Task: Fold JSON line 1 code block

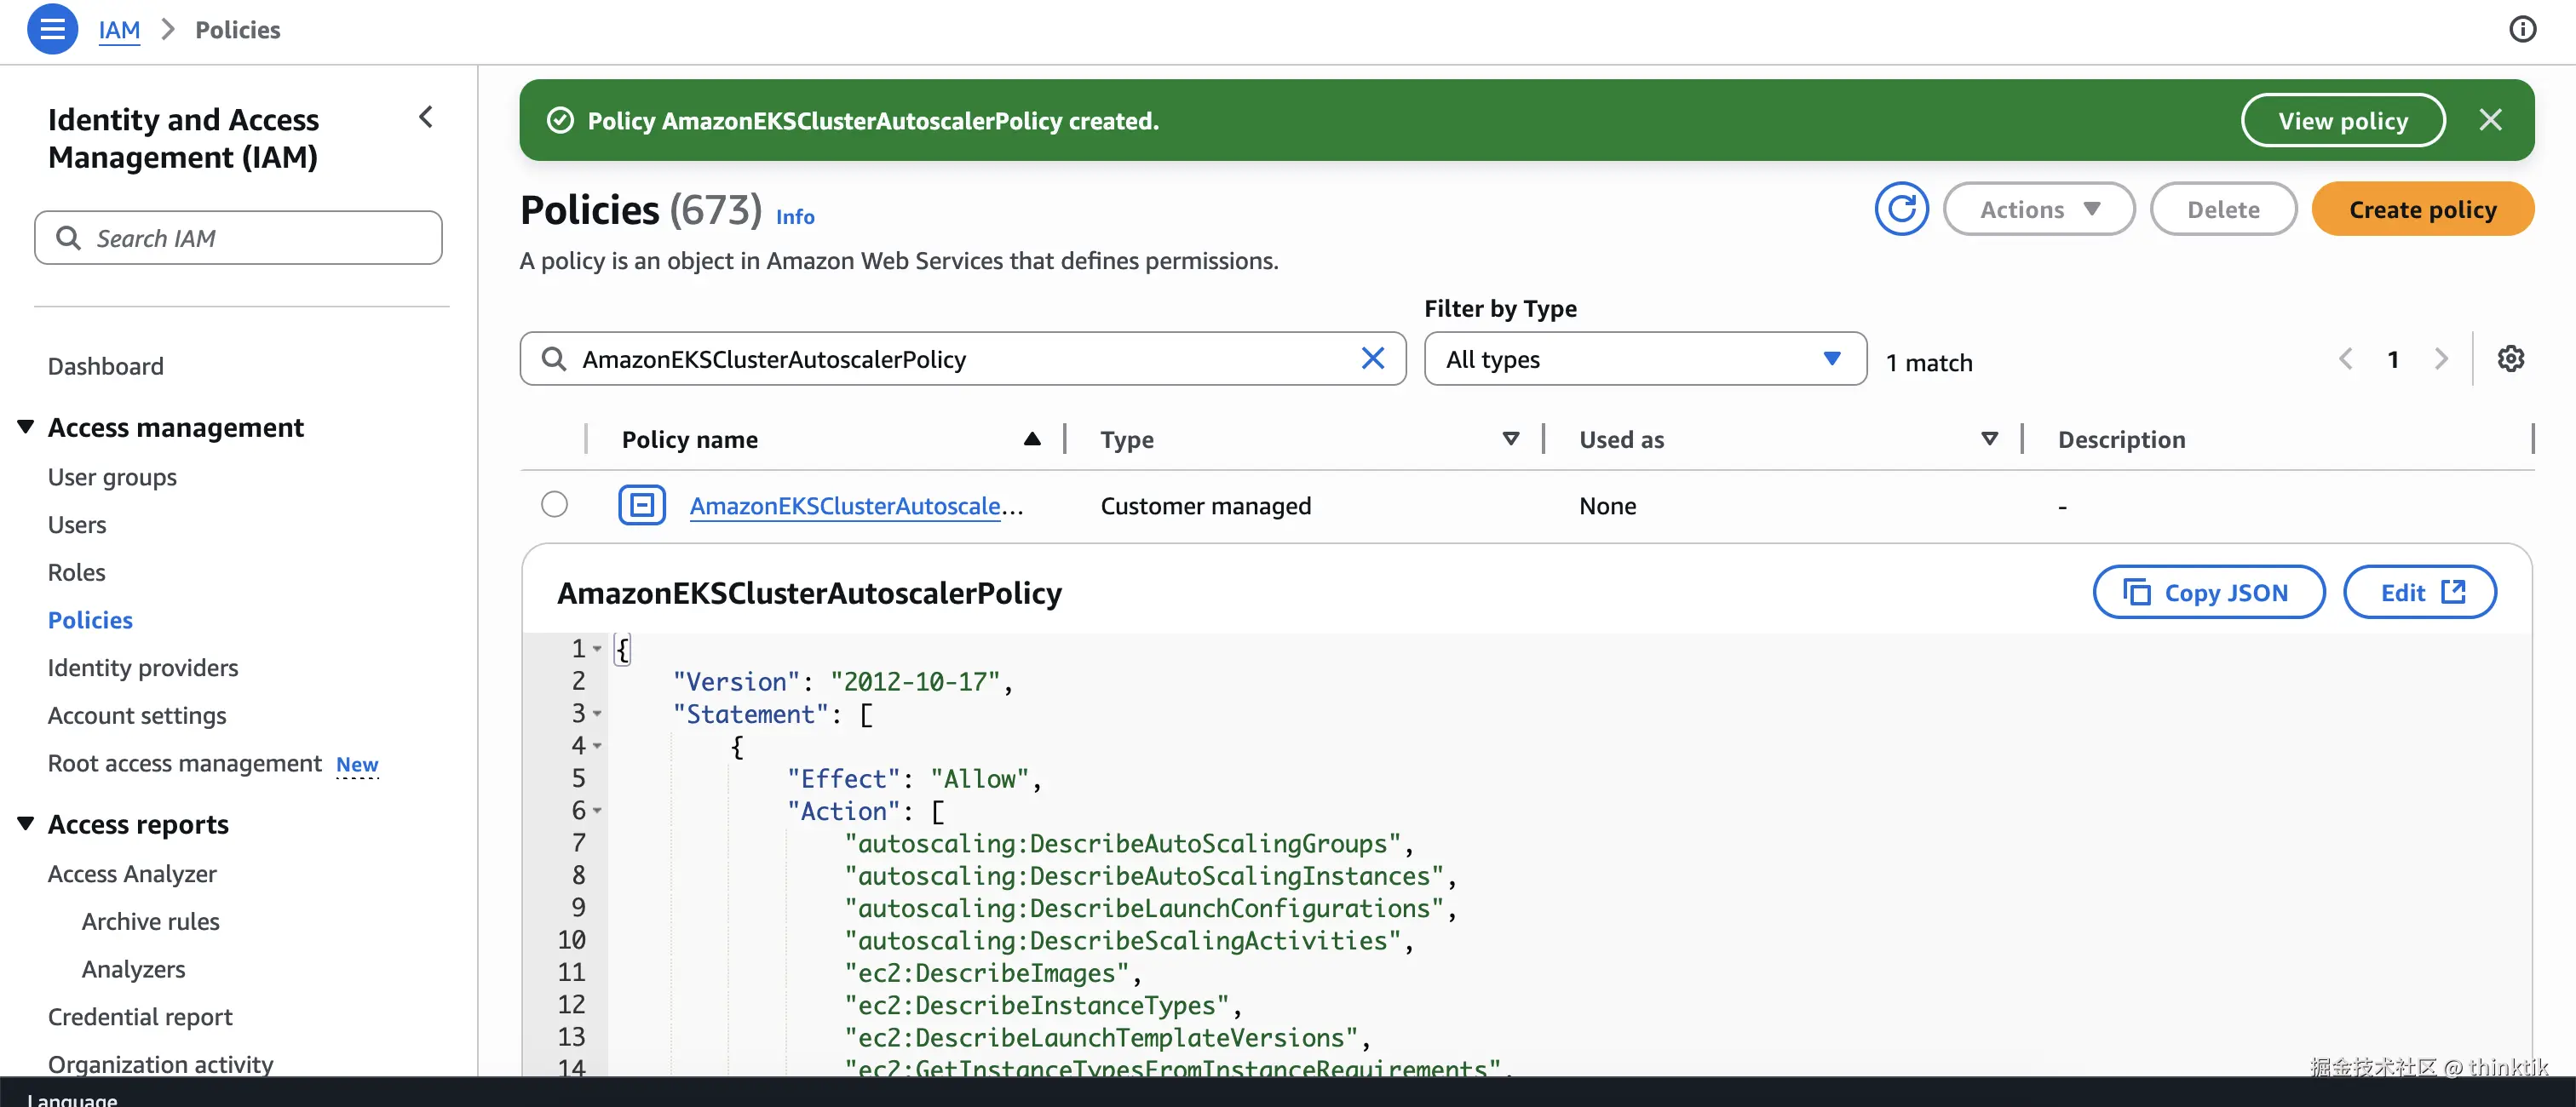Action: click(597, 649)
